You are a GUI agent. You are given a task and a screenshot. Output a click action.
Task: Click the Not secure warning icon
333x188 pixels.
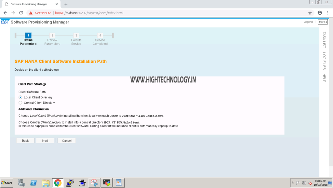(31, 13)
